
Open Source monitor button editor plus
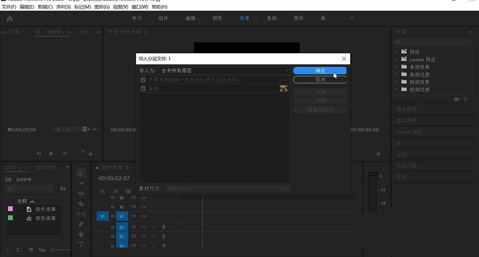[90, 154]
